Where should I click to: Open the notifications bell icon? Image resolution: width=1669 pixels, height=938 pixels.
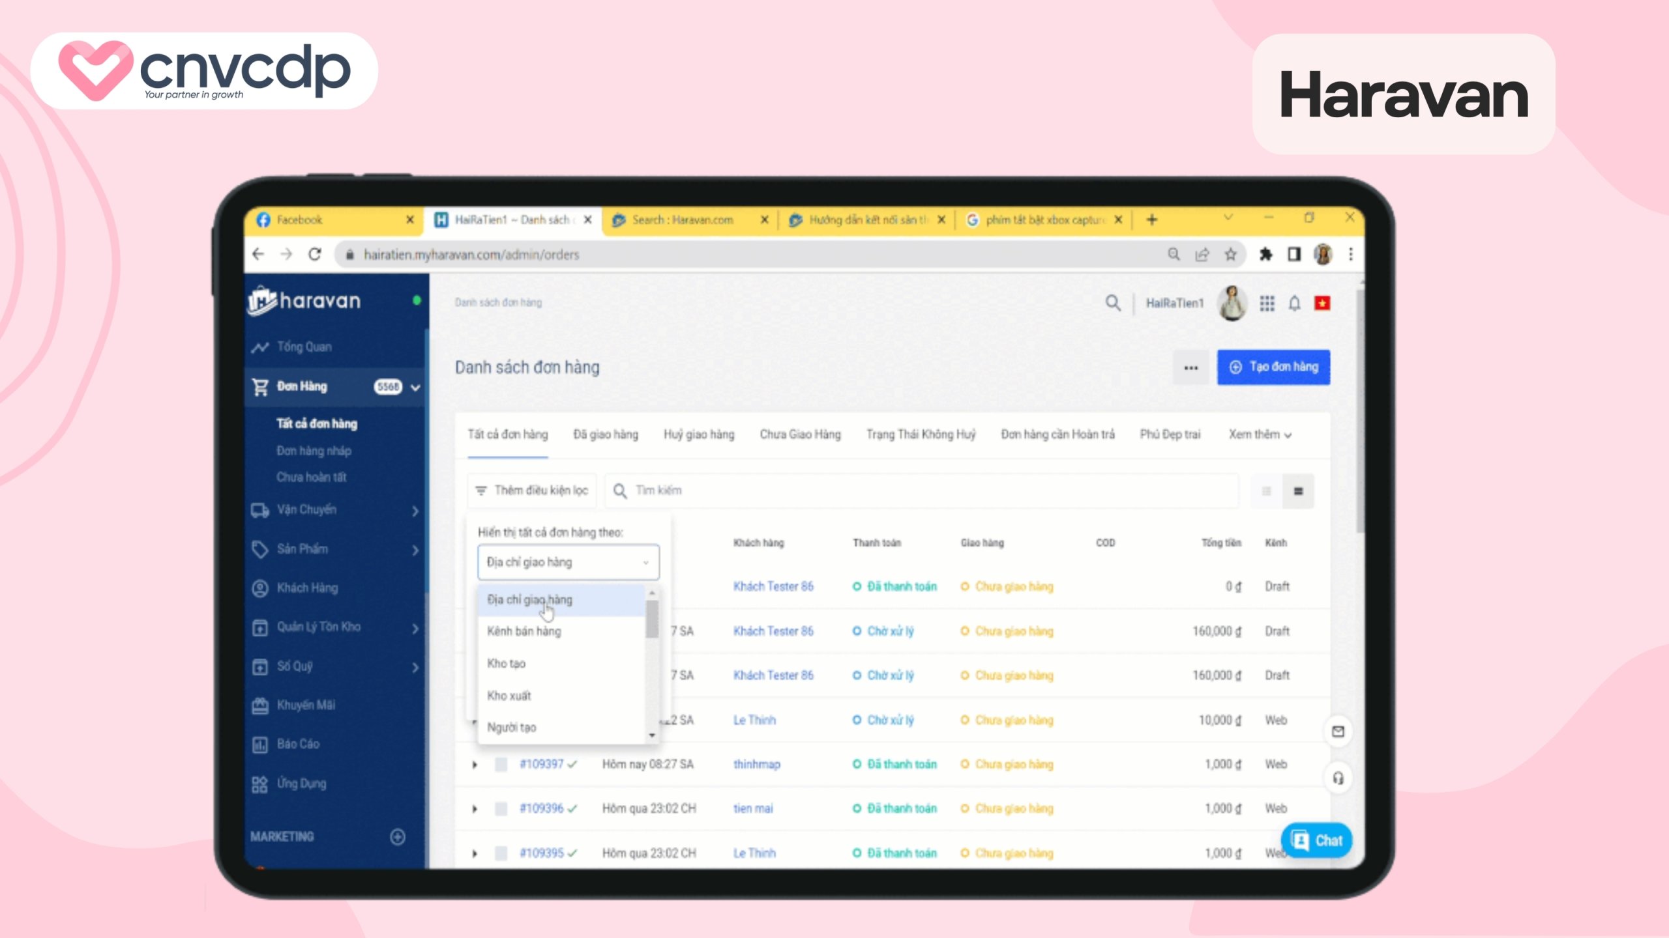tap(1294, 304)
